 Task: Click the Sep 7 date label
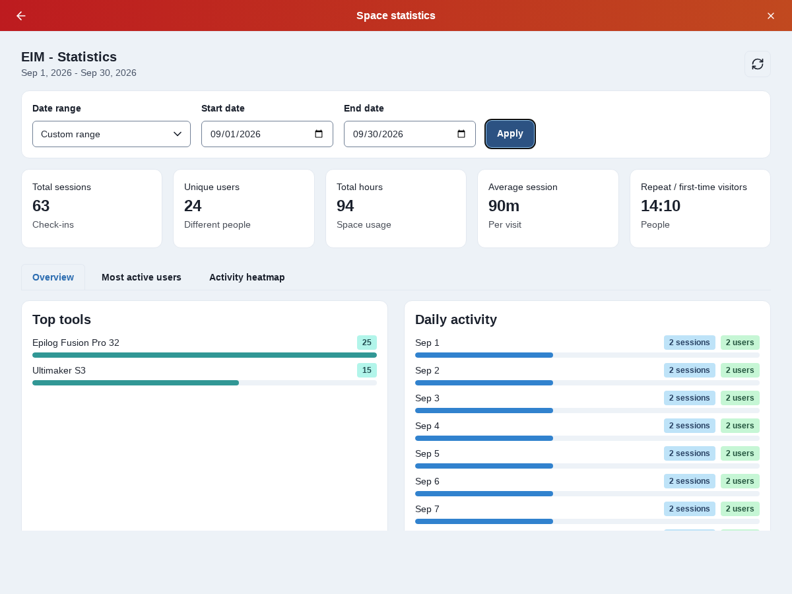click(x=427, y=509)
